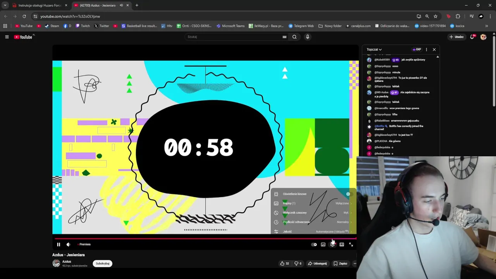The height and width of the screenshot is (279, 496).
Task: Enter fullscreen with the player icon
Action: tap(351, 245)
